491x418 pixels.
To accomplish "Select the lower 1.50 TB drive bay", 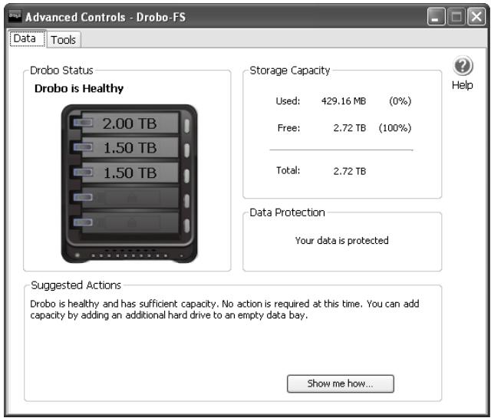I will coord(130,173).
